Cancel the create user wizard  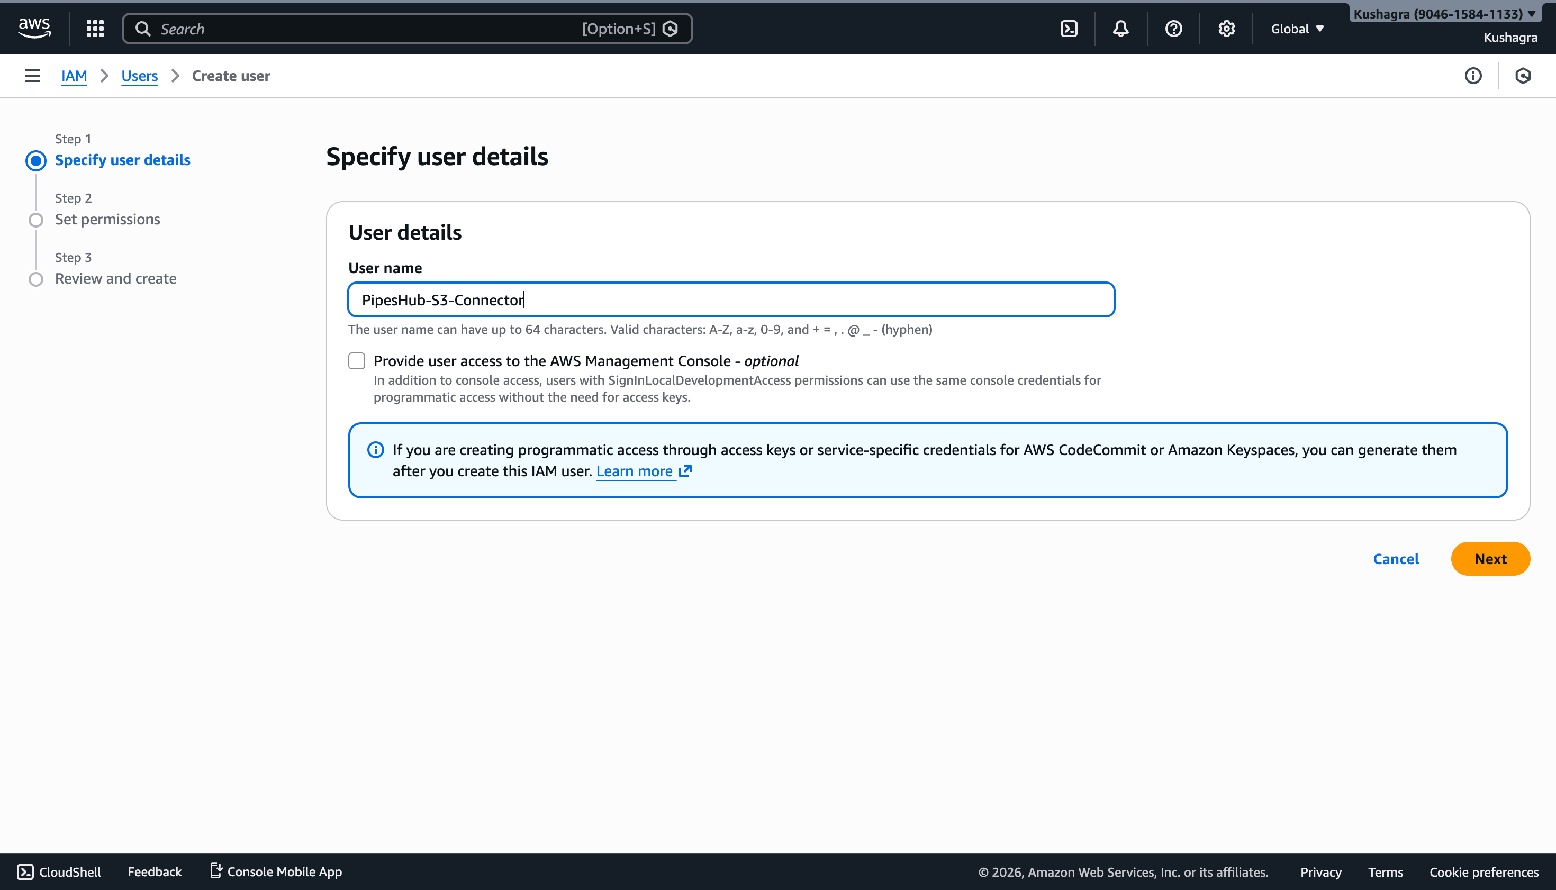[x=1396, y=559]
